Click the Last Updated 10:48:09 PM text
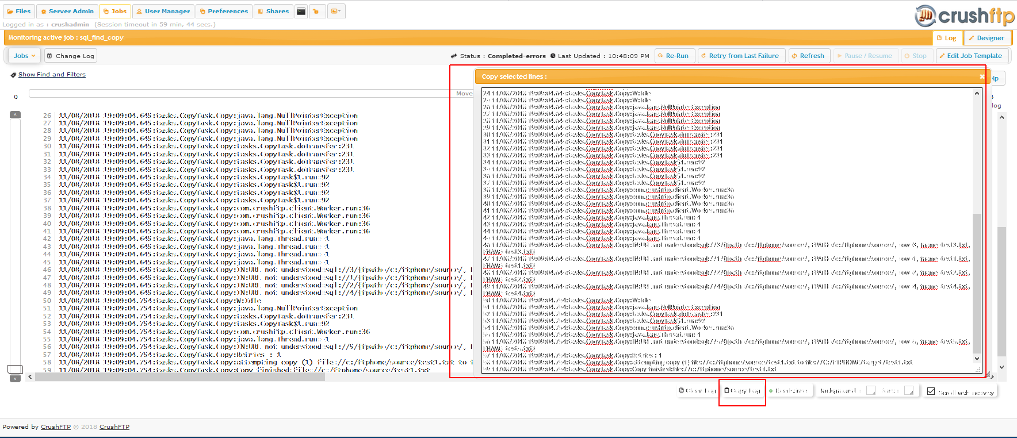Image resolution: width=1017 pixels, height=438 pixels. pyautogui.click(x=603, y=56)
